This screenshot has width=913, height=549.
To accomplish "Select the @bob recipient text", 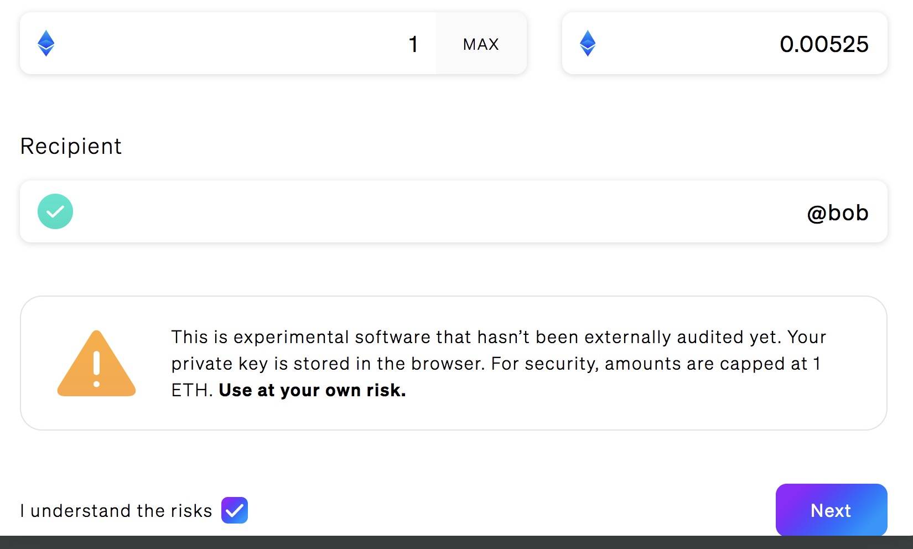I will click(838, 213).
